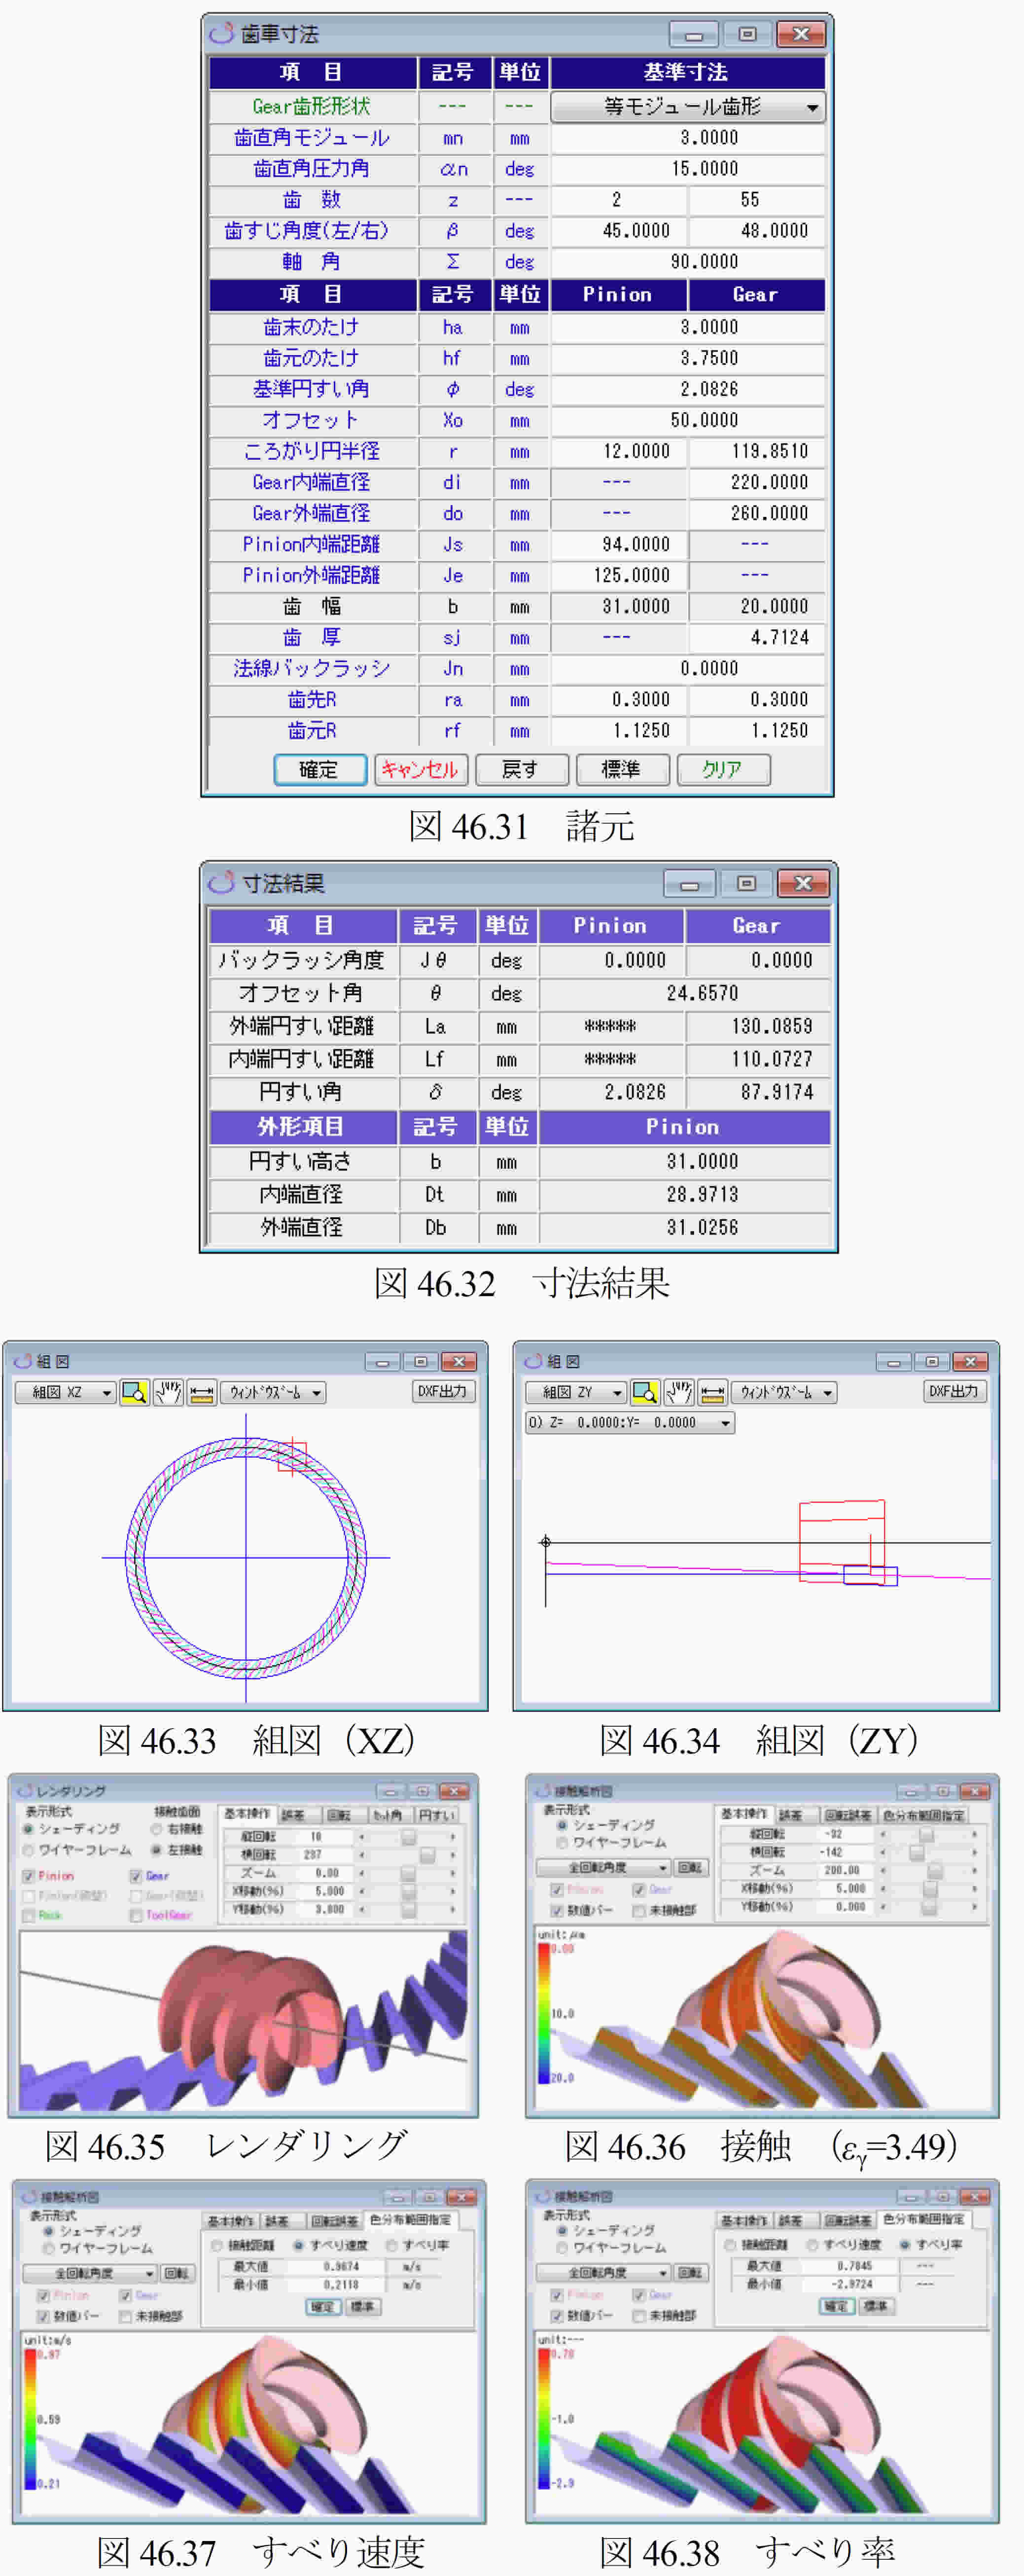Open 基本操作 tab in レンダリング window
The height and width of the screenshot is (2576, 1024).
click(x=246, y=1814)
